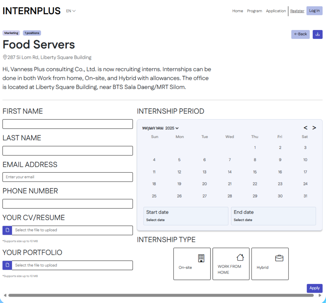Click the horizontal scrollbar at the bottom
The width and height of the screenshot is (326, 303).
[x=161, y=295]
